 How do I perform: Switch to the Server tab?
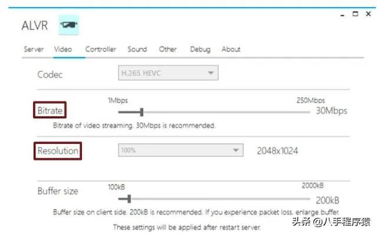click(x=34, y=50)
